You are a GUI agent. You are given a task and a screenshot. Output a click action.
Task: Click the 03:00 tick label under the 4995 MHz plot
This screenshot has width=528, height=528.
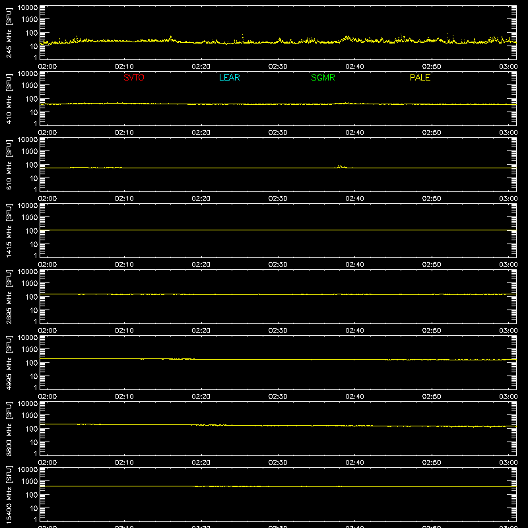[x=508, y=397]
